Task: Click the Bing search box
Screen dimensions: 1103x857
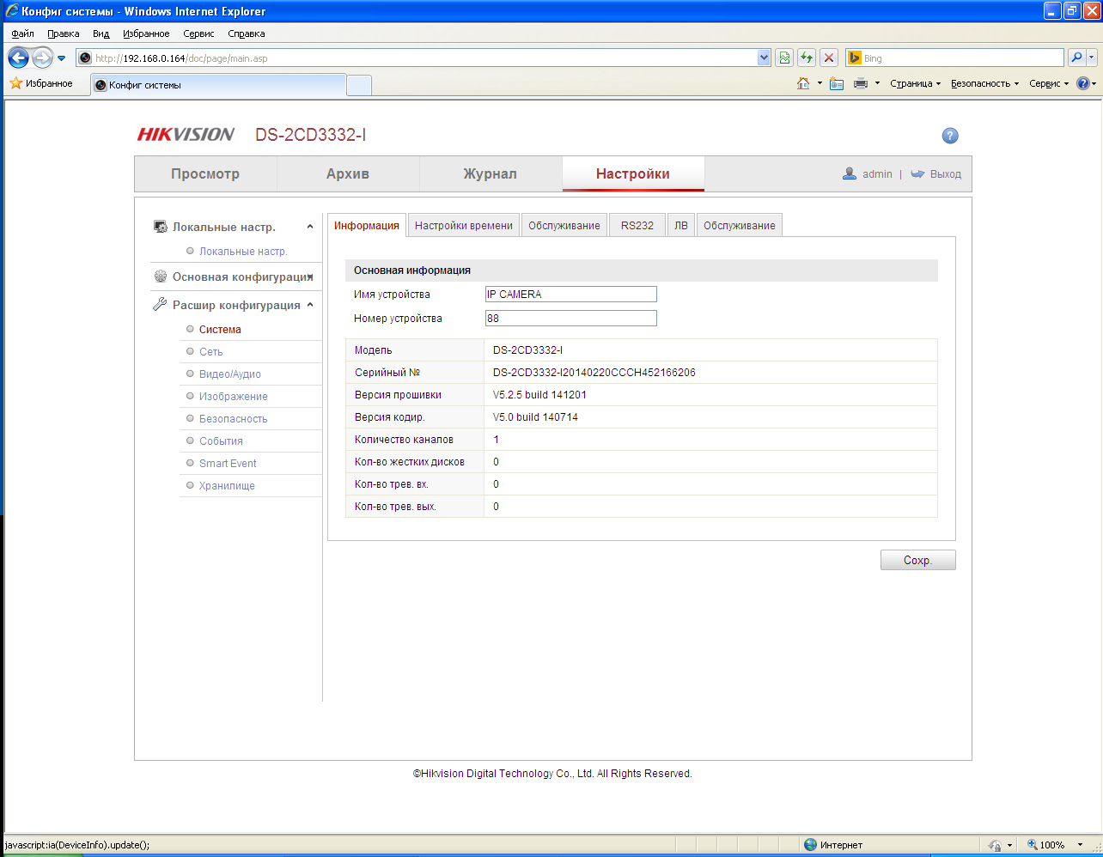Action: click(x=954, y=58)
